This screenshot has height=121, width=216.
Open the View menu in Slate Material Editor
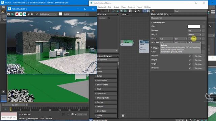pyautogui.click(x=124, y=7)
